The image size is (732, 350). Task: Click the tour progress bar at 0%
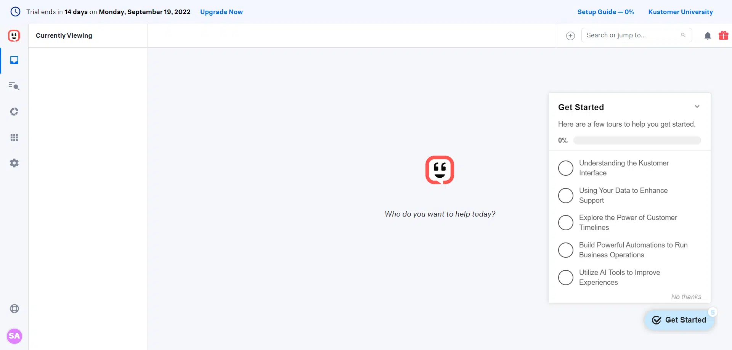coord(637,140)
